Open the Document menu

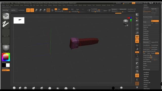click(16, 5)
